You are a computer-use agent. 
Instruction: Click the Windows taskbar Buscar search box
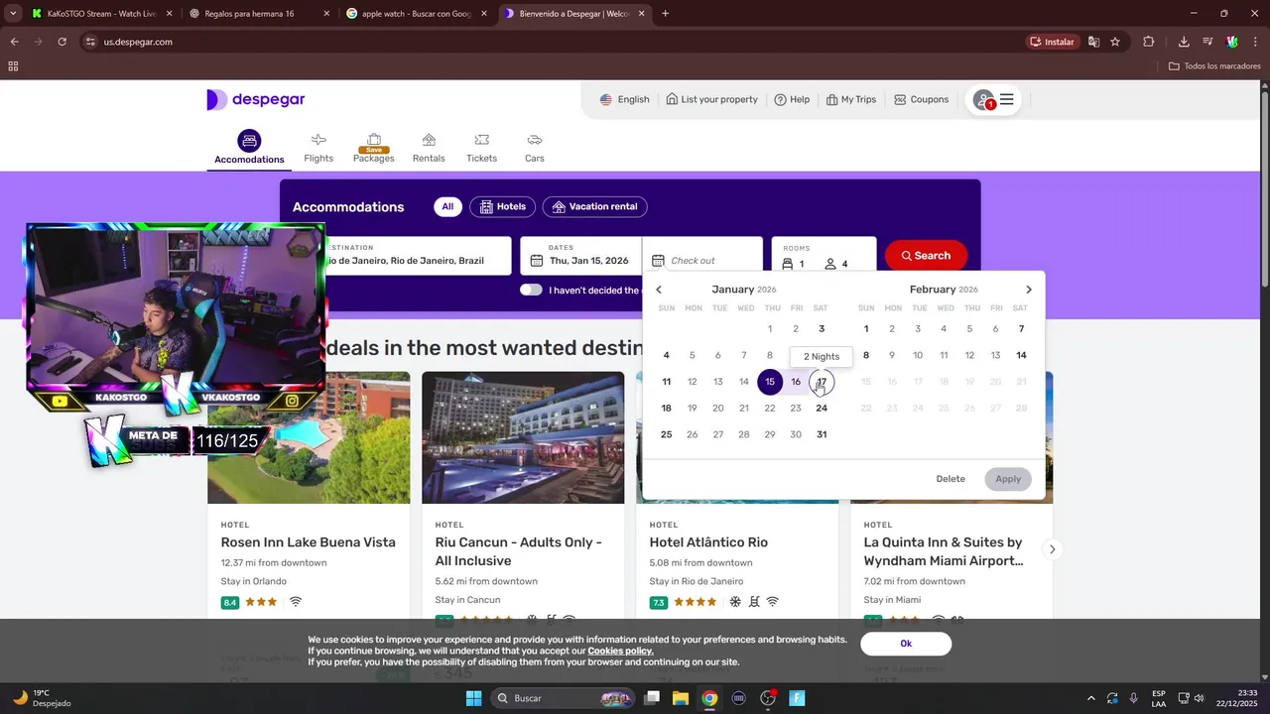tap(564, 698)
